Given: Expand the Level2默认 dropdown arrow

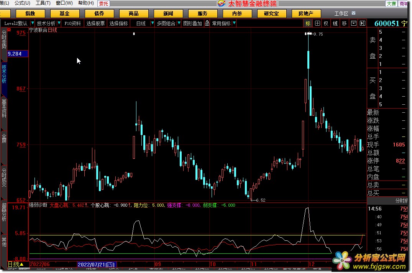Looking at the screenshot, I should point(32,23).
